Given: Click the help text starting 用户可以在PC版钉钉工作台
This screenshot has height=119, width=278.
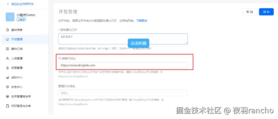Looking at the screenshot, I should pos(111,74).
